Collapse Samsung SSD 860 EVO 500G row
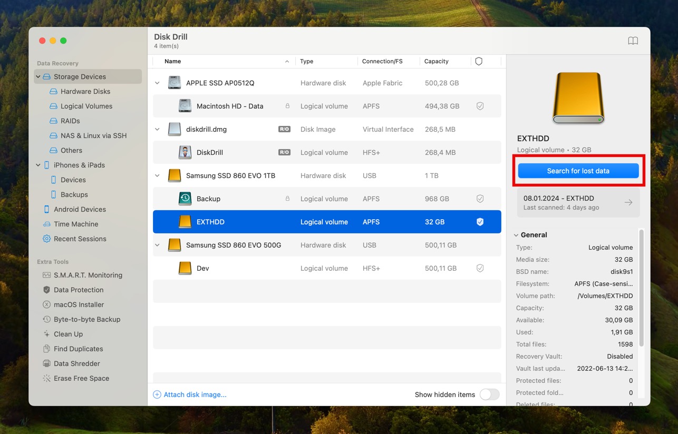678x434 pixels. (157, 245)
